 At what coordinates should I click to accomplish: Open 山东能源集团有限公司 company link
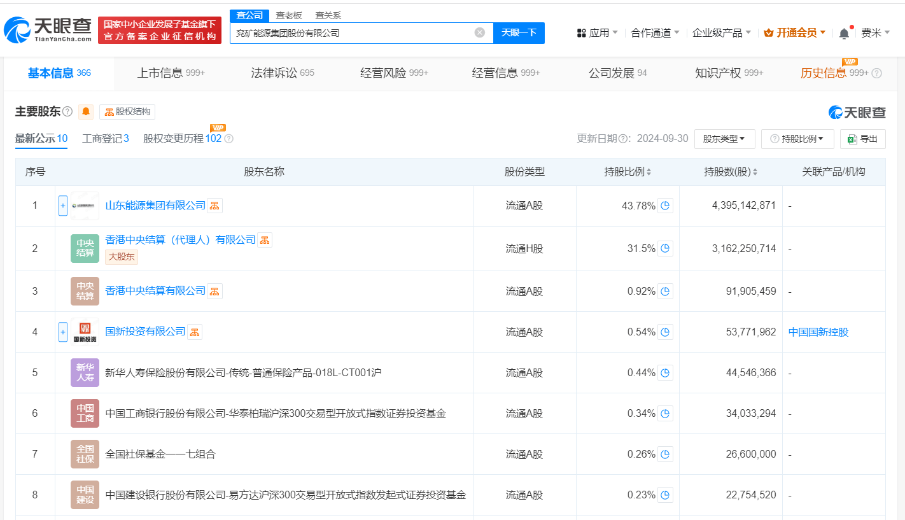(155, 206)
